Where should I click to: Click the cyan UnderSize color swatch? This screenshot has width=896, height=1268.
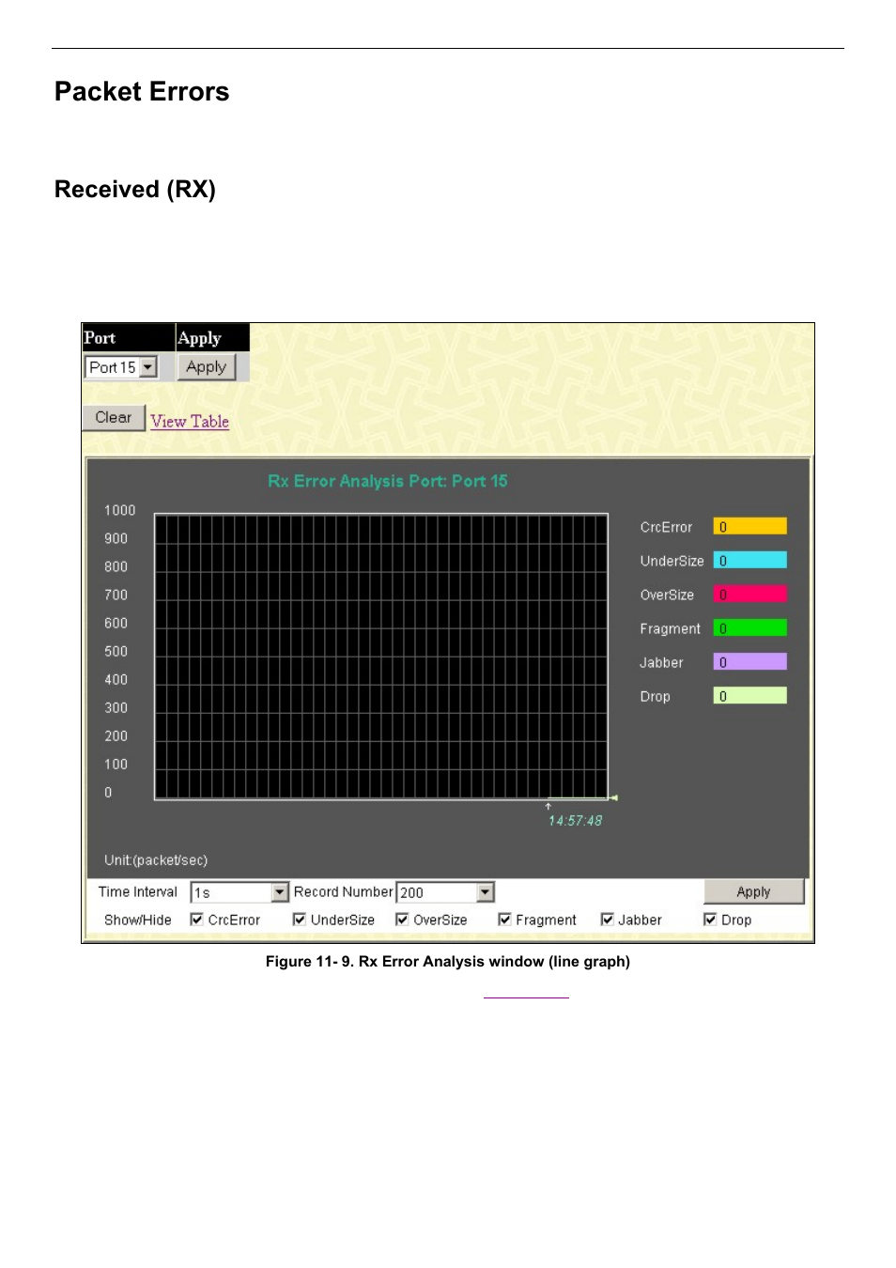[749, 561]
